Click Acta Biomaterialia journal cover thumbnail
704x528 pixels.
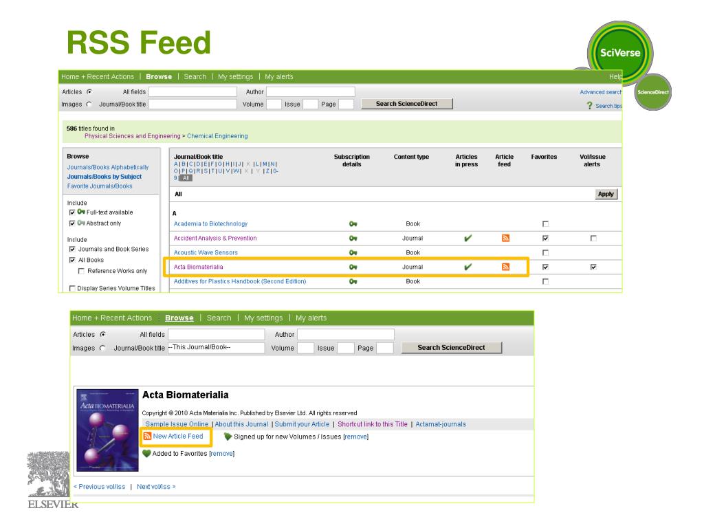point(107,430)
